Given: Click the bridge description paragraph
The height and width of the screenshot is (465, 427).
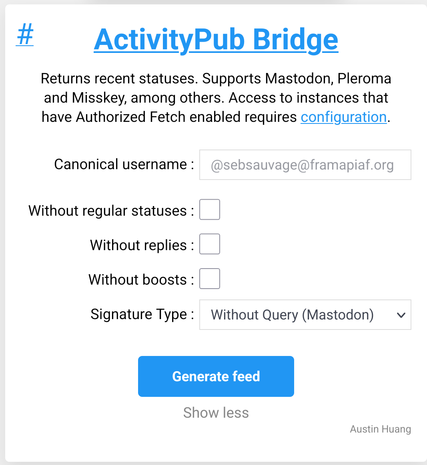Looking at the screenshot, I should [216, 98].
